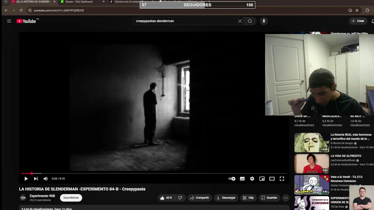Viewport: 374px width, 210px height.
Task: Subscribe with the Suscribirme button
Action: coord(71,198)
